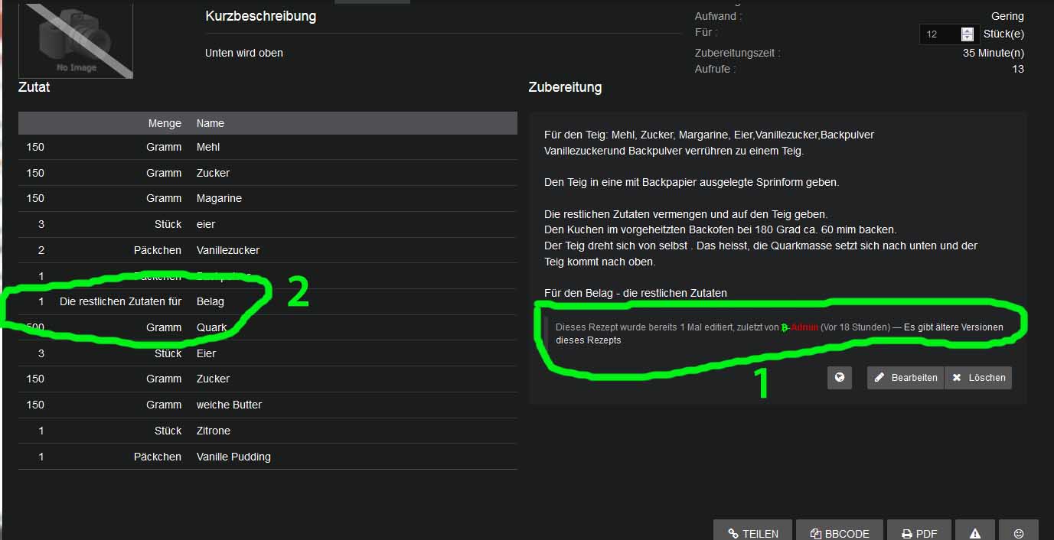Click the Menge column header

click(165, 123)
